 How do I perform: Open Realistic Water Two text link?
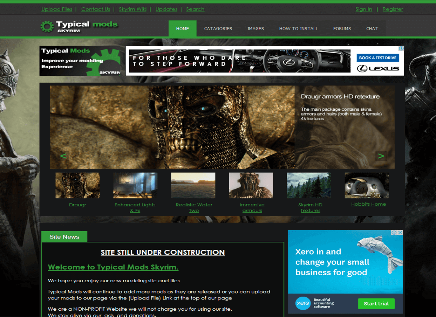point(194,208)
